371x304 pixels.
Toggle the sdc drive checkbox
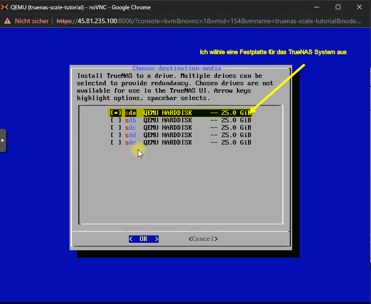pos(116,127)
